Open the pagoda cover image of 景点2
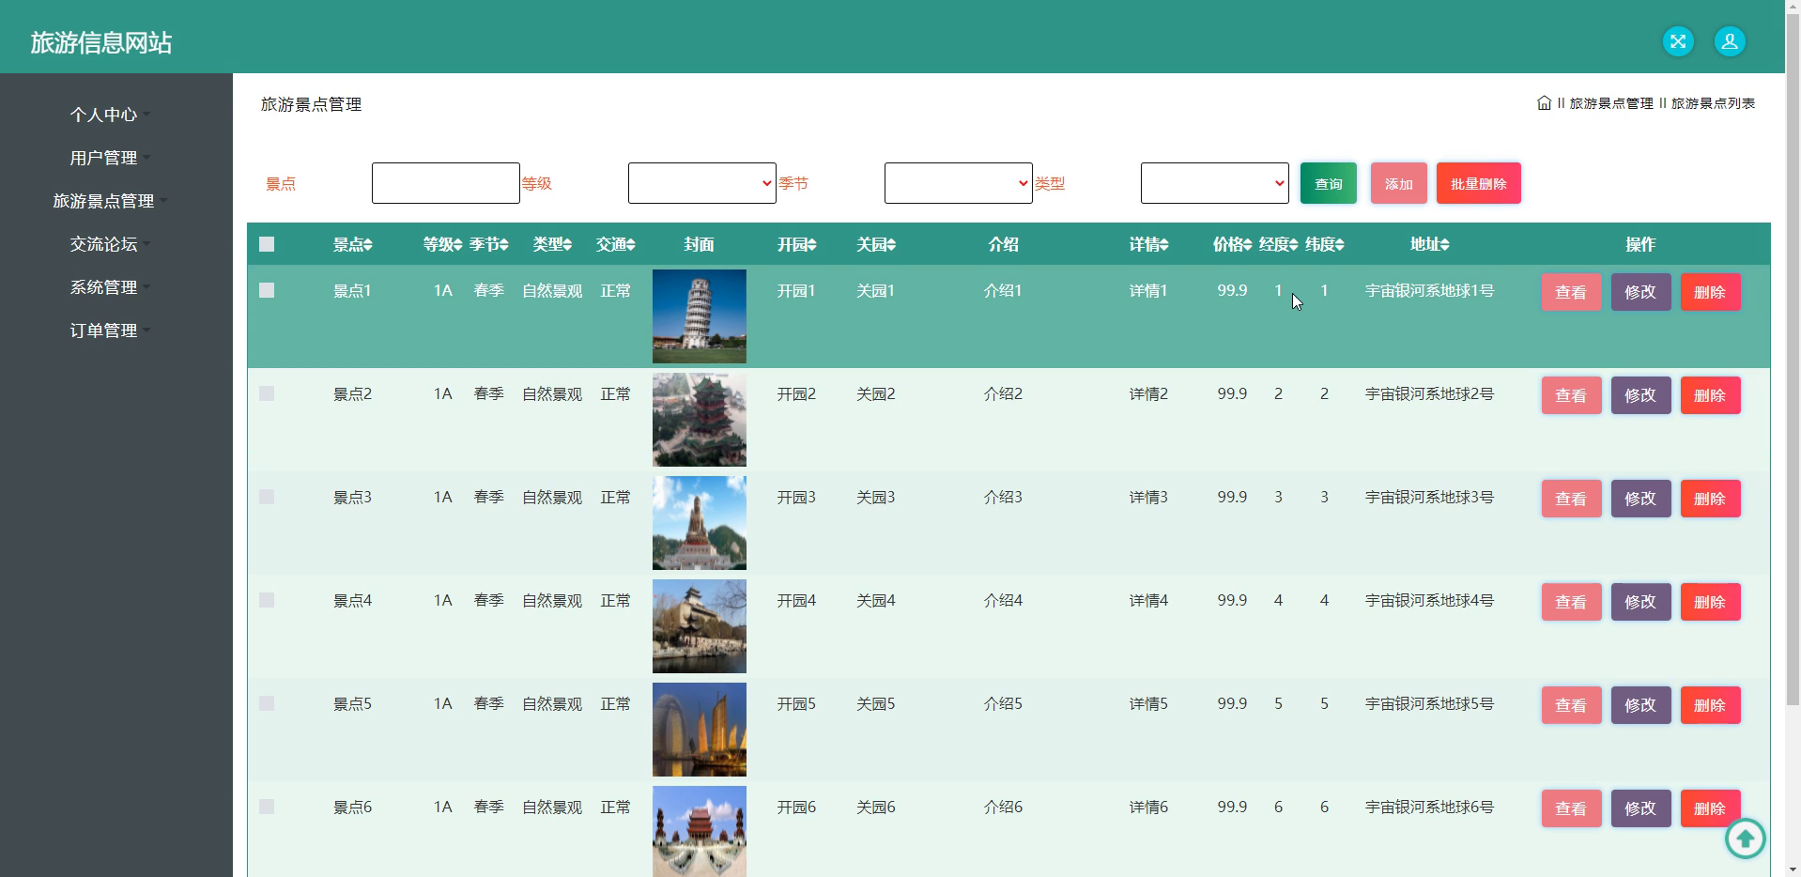 [x=700, y=420]
